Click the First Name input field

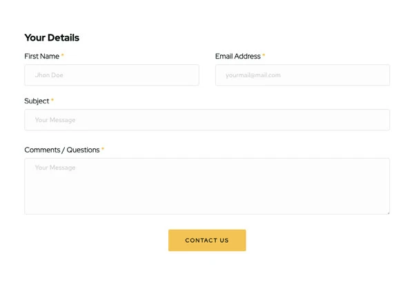[112, 75]
